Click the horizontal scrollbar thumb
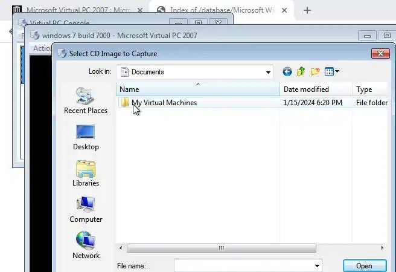396x272 pixels. [x=221, y=248]
